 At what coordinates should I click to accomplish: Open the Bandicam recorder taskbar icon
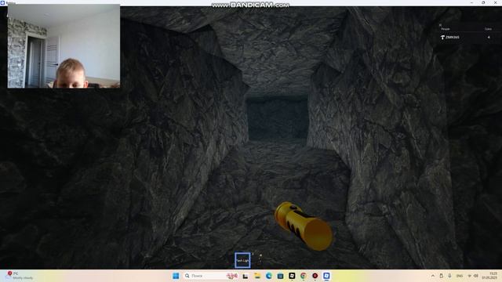(315, 276)
